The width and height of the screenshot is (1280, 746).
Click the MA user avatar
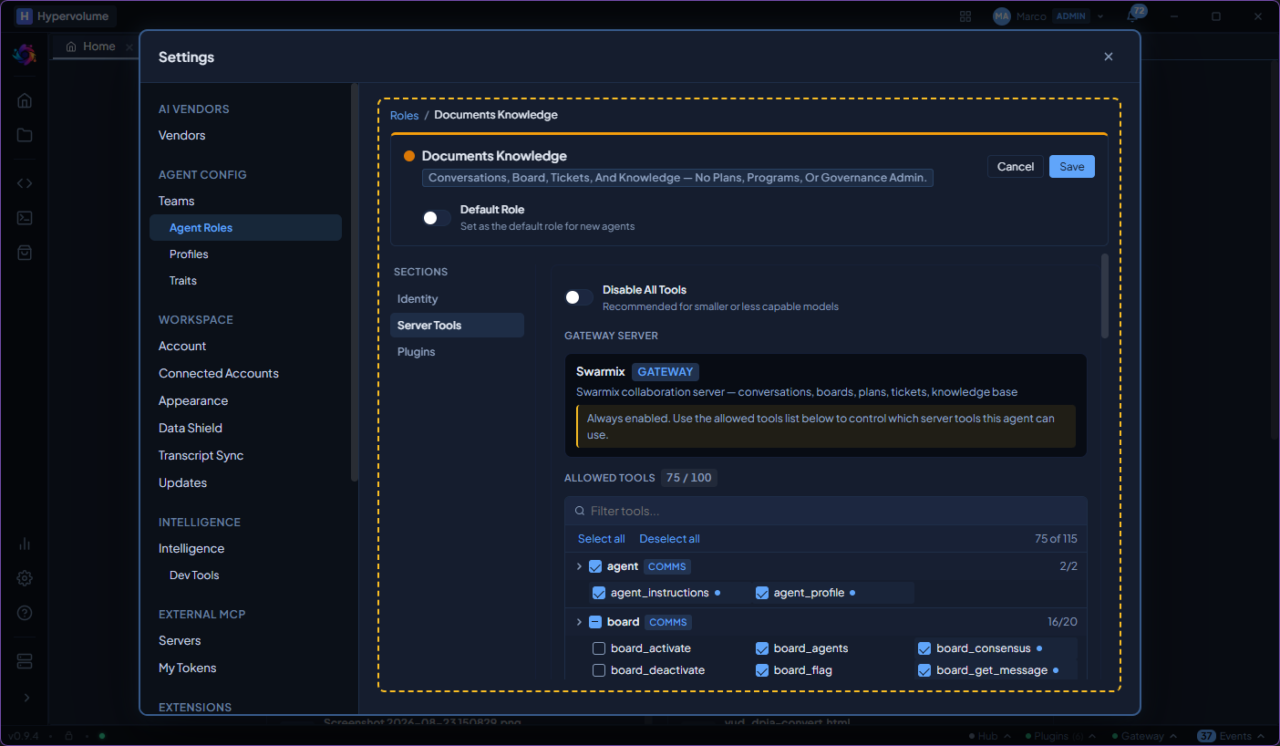tap(1002, 16)
